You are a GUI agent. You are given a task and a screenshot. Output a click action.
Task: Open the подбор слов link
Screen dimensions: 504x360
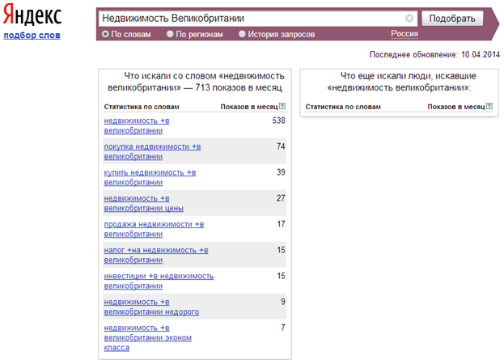pos(32,36)
